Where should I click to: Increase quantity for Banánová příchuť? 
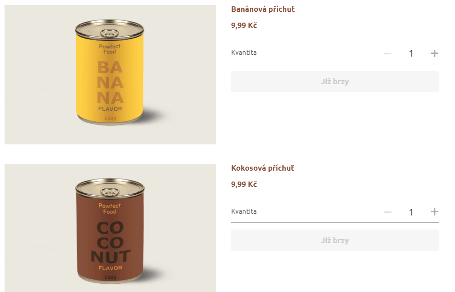(x=434, y=53)
